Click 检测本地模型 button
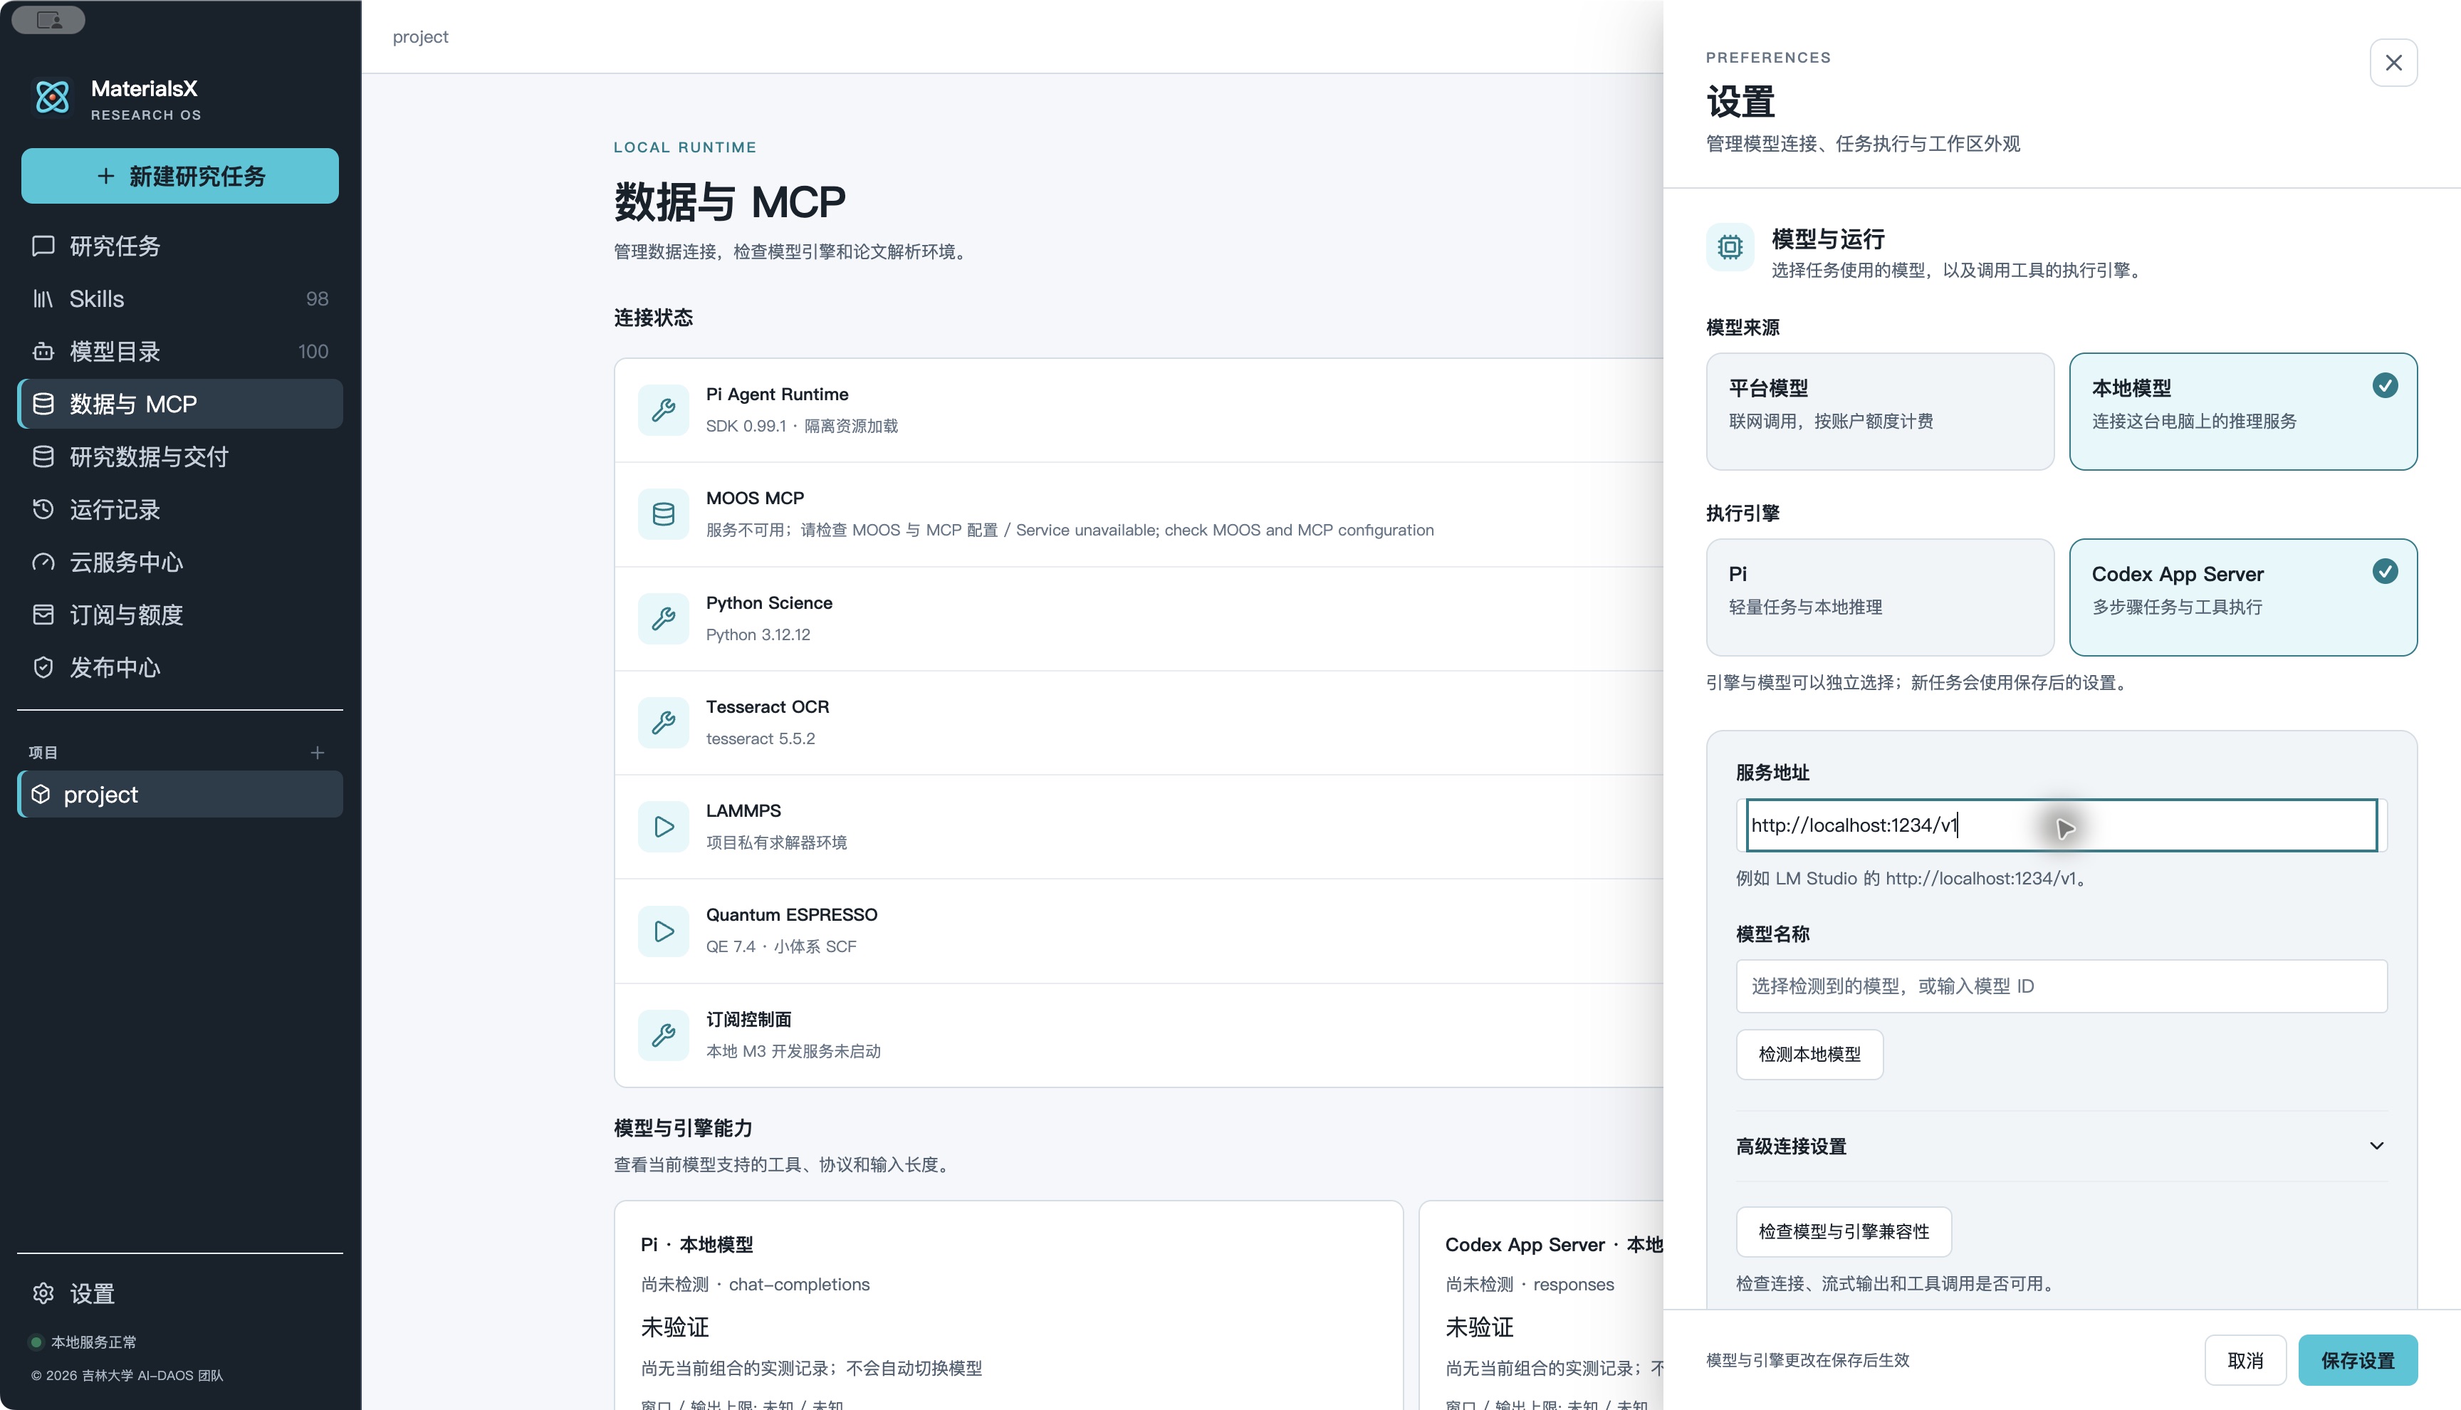 click(x=1809, y=1054)
